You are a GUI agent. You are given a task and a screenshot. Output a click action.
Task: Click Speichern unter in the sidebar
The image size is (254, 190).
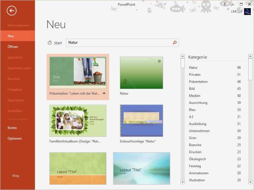19,68
